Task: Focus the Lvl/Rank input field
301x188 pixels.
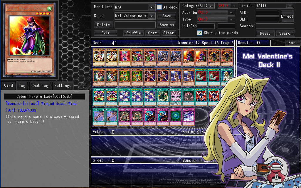Action: tap(206, 26)
